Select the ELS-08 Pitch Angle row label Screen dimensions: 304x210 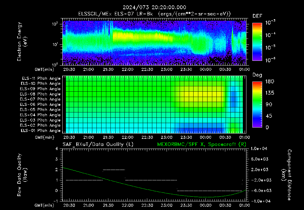point(40,94)
